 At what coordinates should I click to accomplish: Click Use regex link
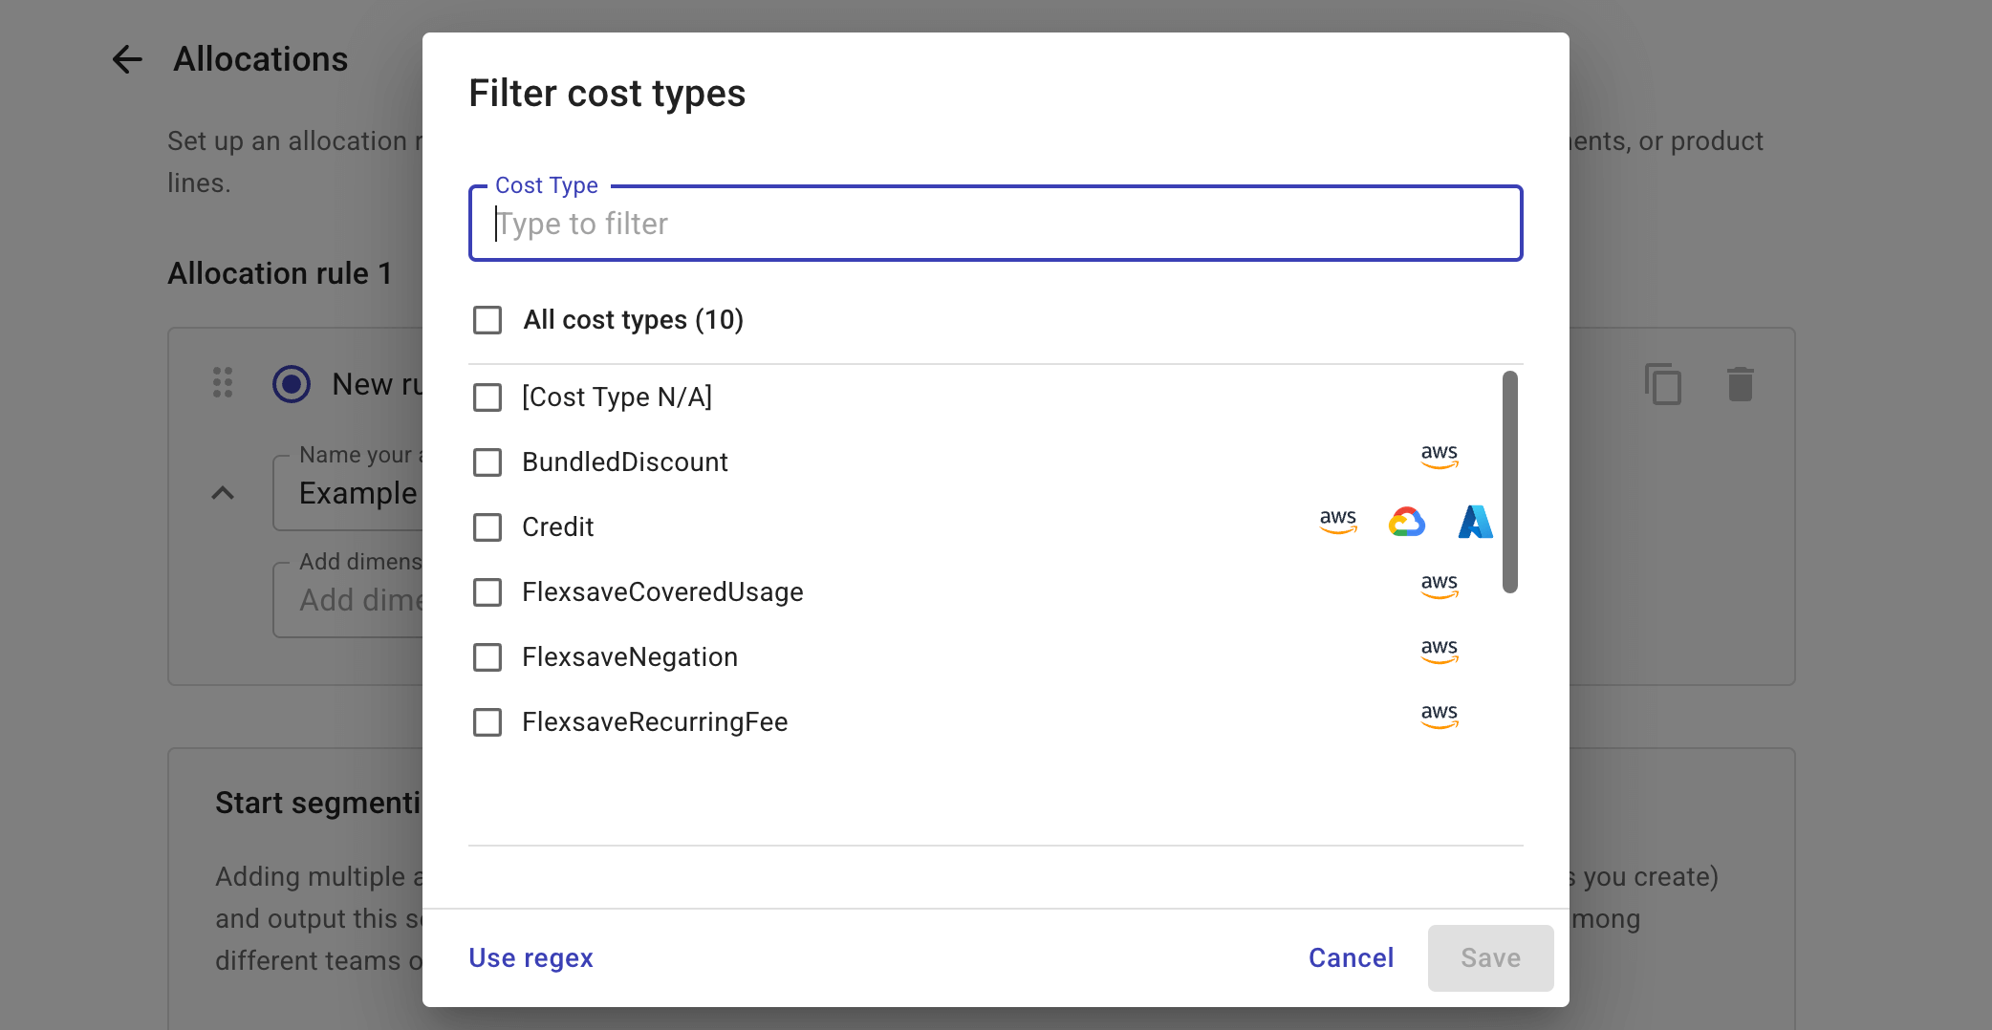530,958
